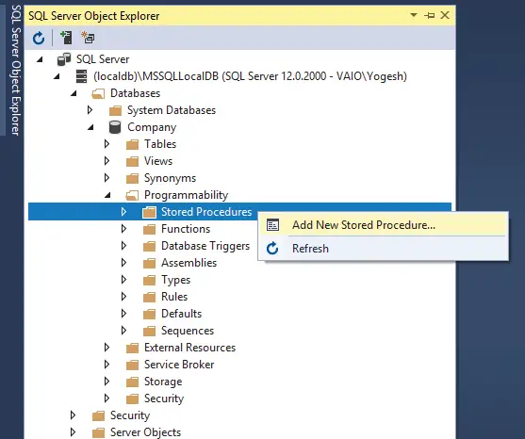Select the Database Triggers tree item label
525x439 pixels.
[205, 246]
